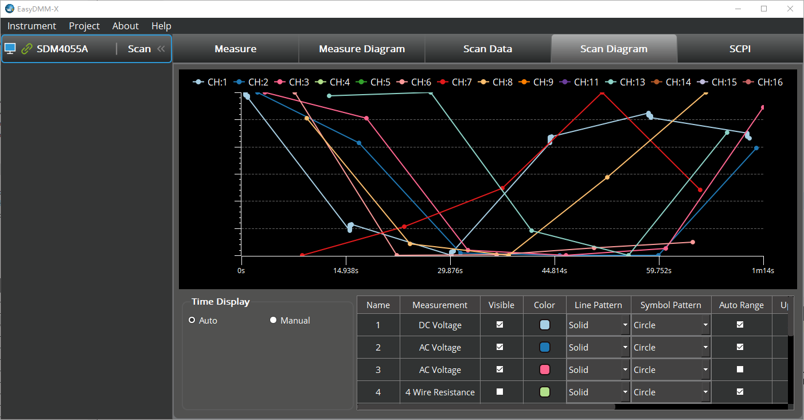The width and height of the screenshot is (804, 420).
Task: Click the SDM4055A device name
Action: coord(62,49)
